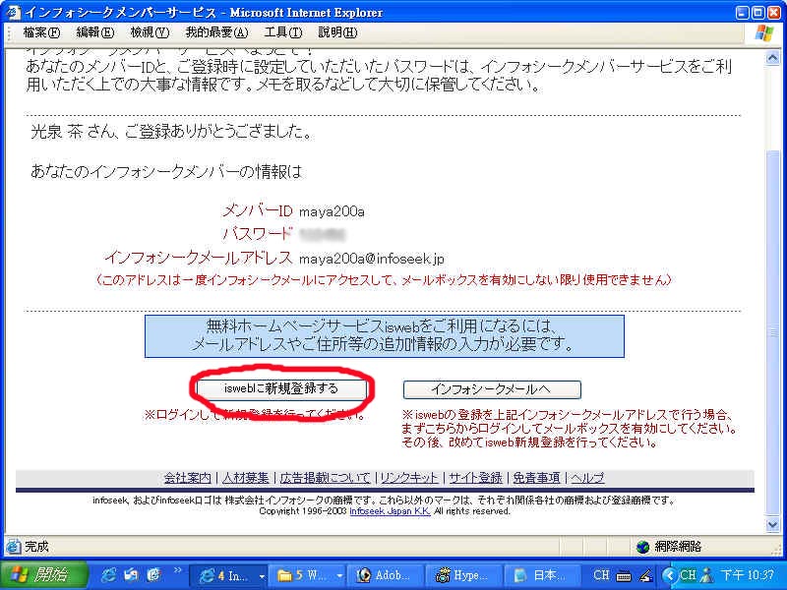The width and height of the screenshot is (787, 590).
Task: Launch Internet Explorer from quick launch
Action: (108, 575)
